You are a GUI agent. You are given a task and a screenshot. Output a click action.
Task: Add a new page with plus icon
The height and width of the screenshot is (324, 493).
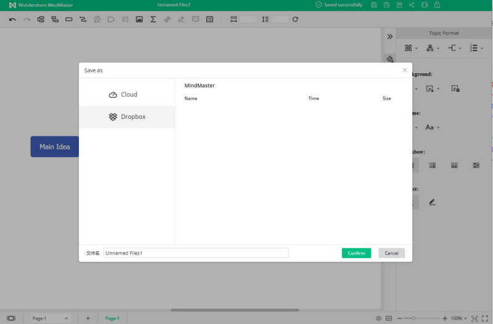pyautogui.click(x=88, y=318)
